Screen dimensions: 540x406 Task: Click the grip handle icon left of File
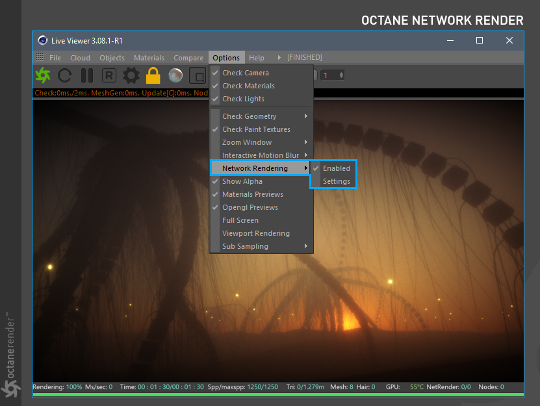click(x=40, y=58)
